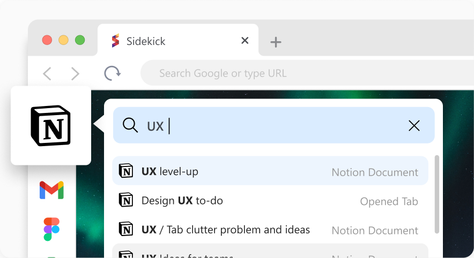Click Notion icon beside UX level-up
474x258 pixels.
(126, 171)
